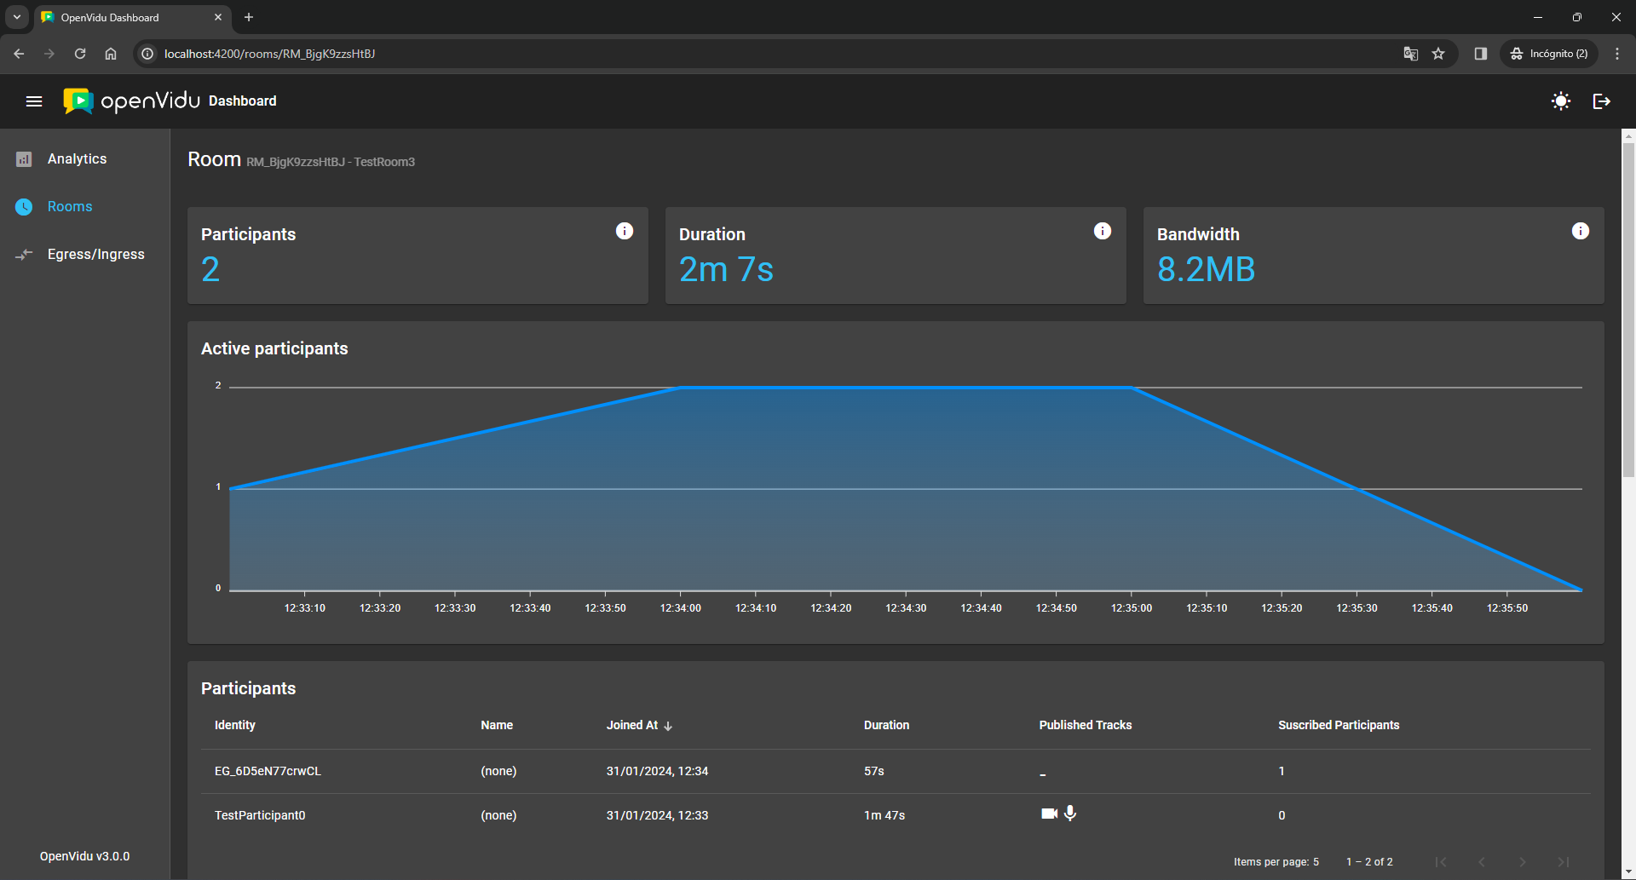Click the openVidu logo

point(132,101)
